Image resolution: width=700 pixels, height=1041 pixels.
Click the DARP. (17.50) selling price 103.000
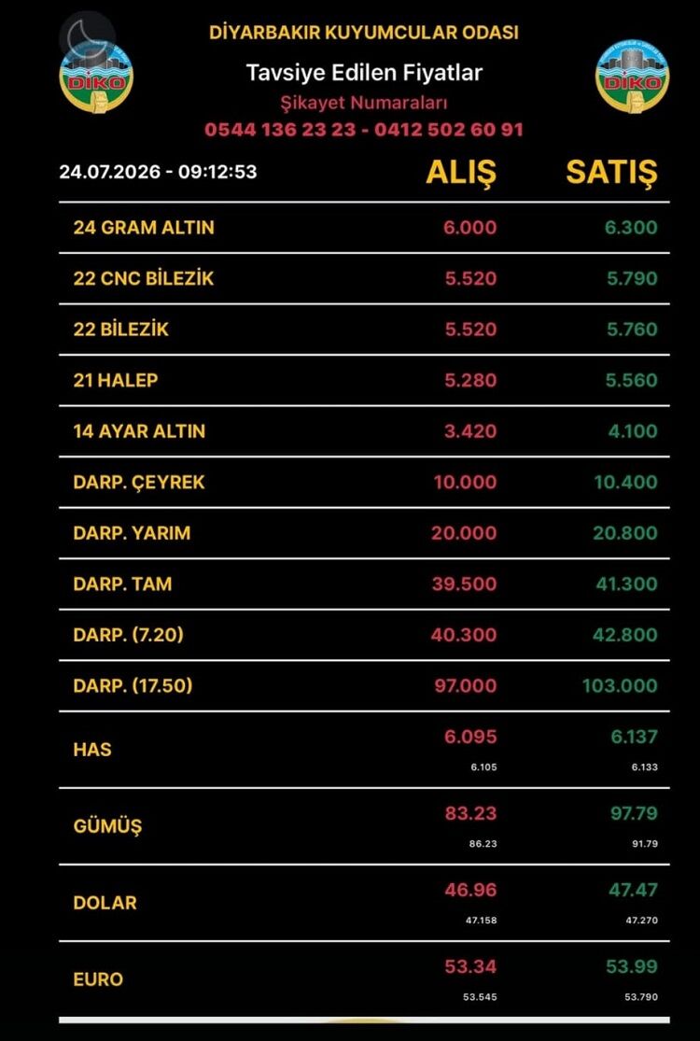tap(620, 686)
